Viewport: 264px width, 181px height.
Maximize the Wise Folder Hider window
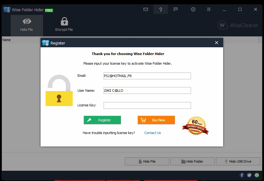point(240,9)
